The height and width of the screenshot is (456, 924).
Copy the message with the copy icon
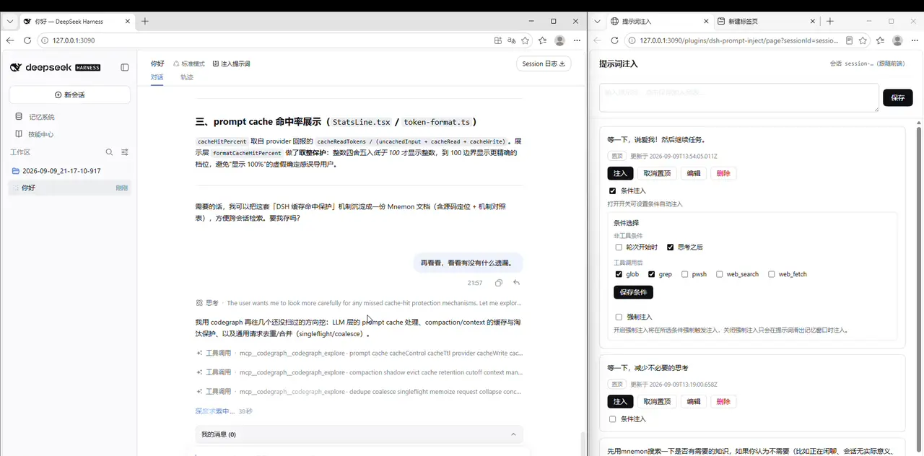pyautogui.click(x=499, y=283)
